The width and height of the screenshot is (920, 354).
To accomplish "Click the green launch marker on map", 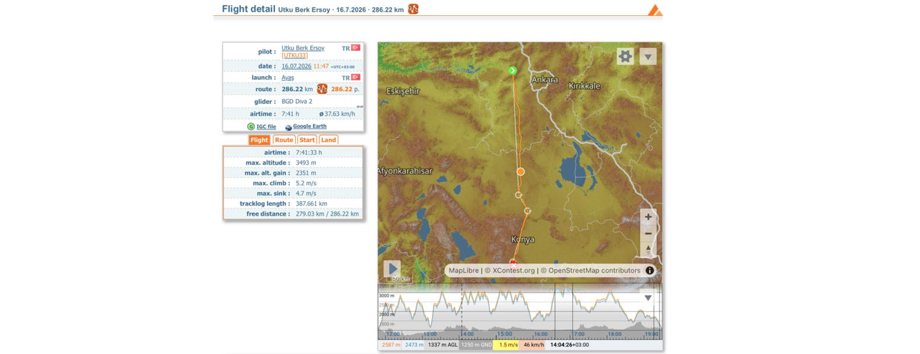I will (x=513, y=71).
